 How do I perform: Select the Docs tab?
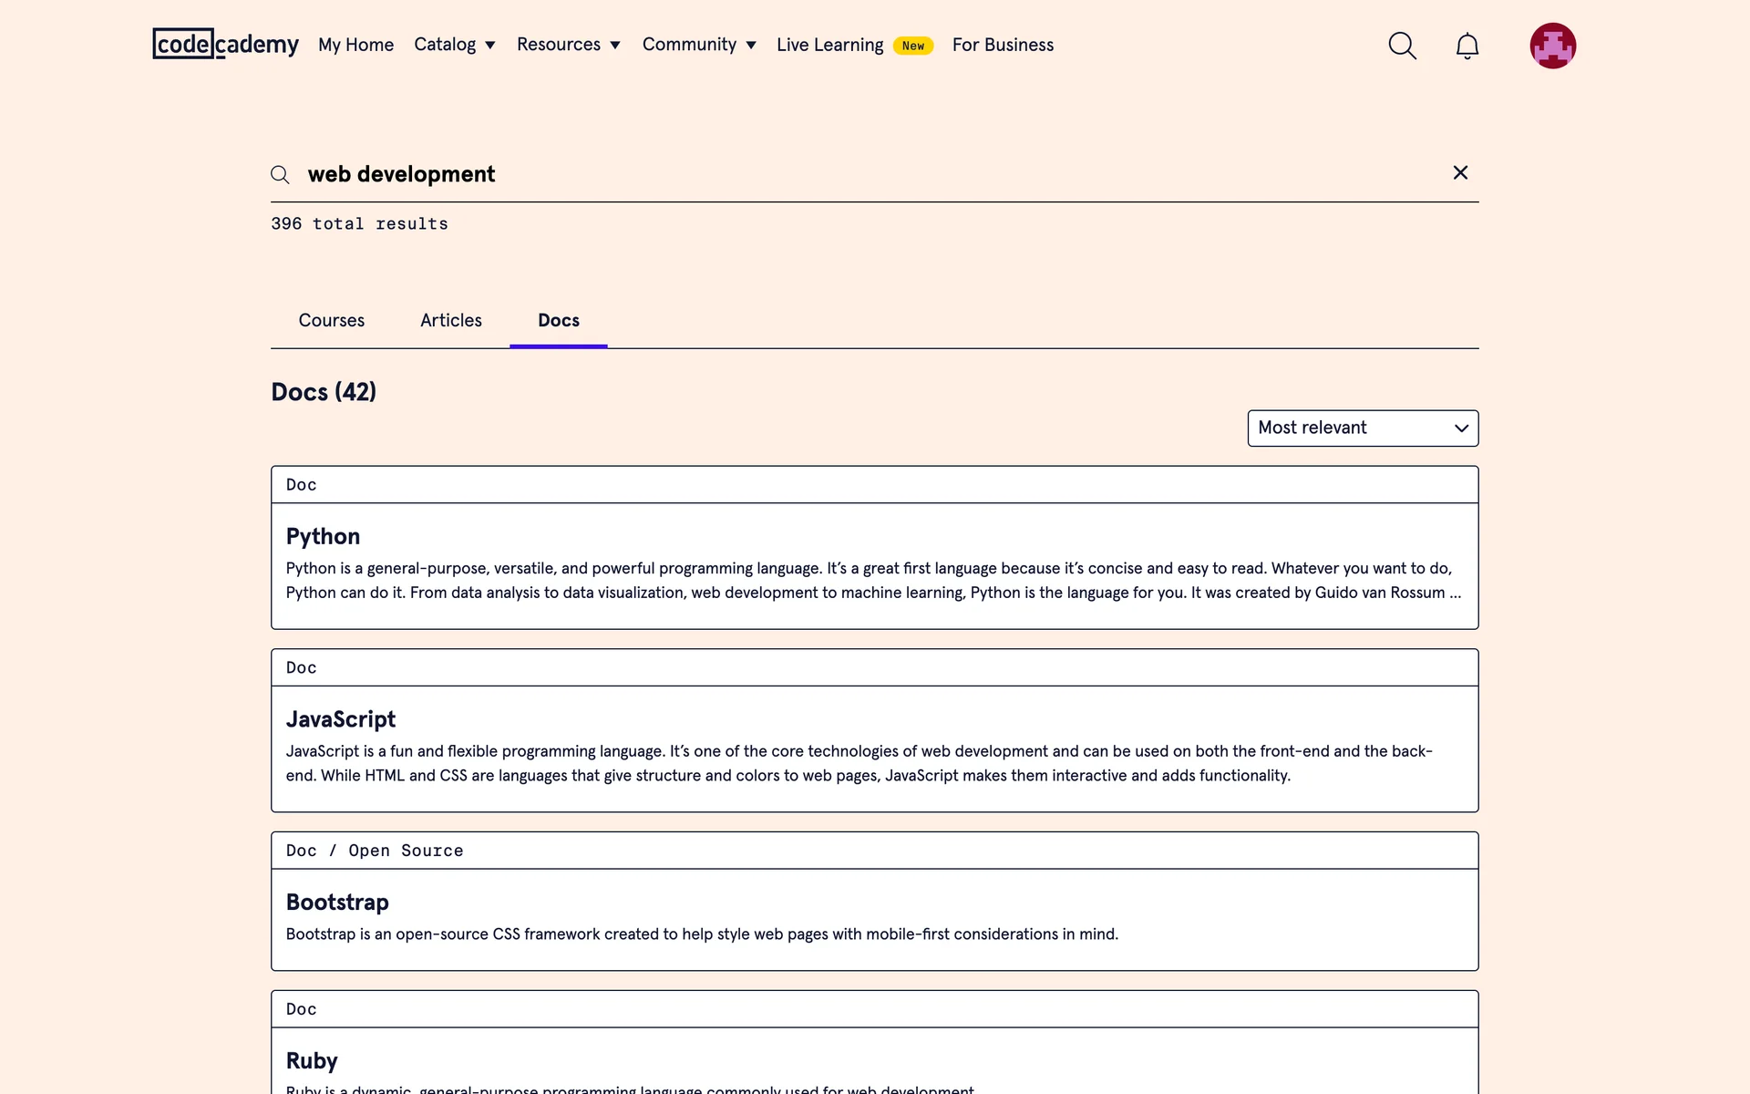[558, 321]
